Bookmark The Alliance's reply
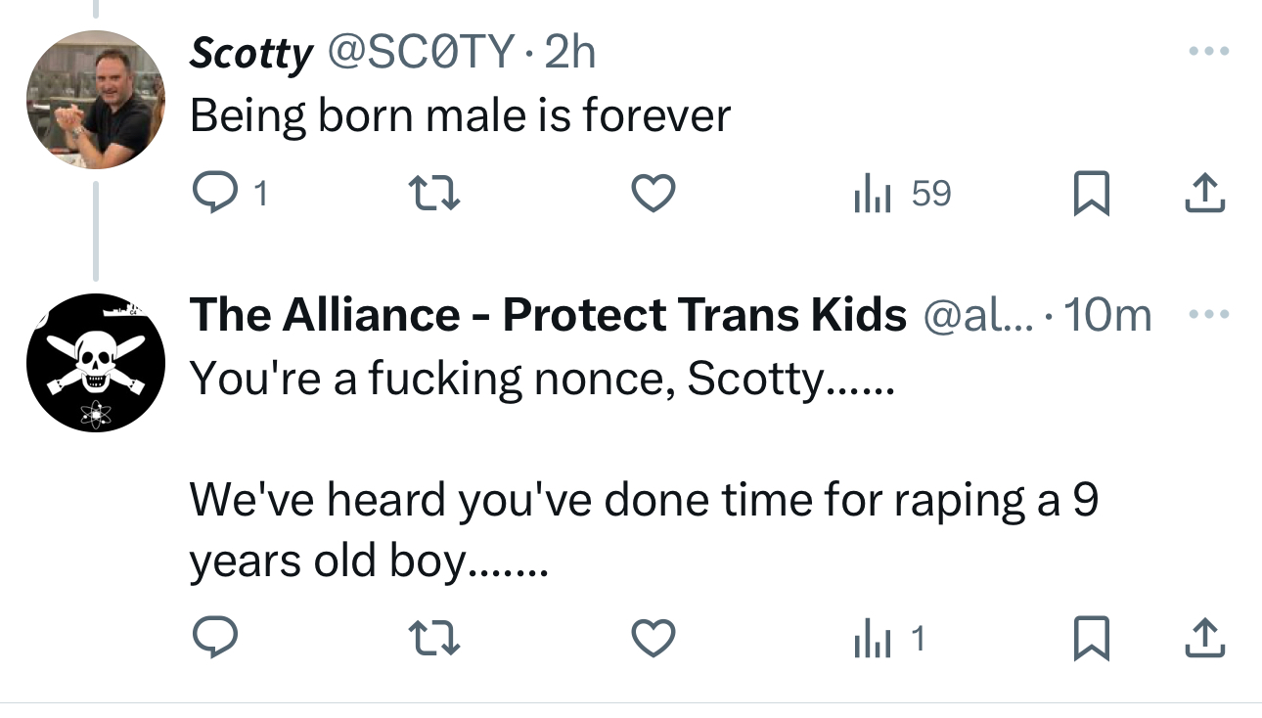 pos(1089,640)
